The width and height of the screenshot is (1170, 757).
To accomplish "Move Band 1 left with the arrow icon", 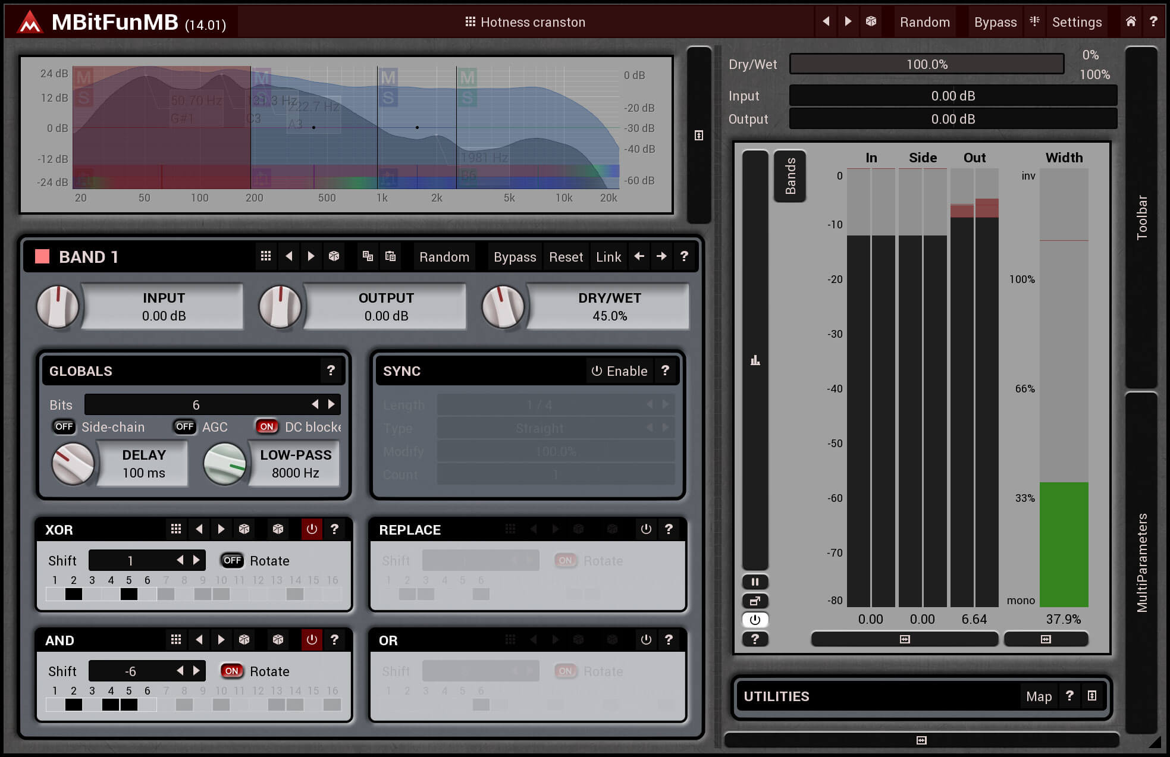I will tap(639, 256).
